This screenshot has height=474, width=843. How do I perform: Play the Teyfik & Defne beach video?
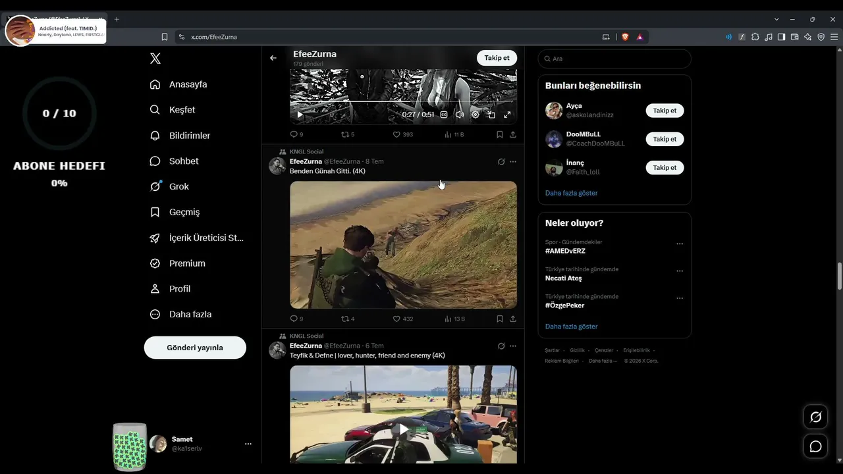click(403, 429)
